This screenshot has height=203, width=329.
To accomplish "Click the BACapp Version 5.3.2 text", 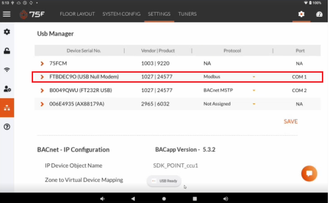I will tap(185, 149).
